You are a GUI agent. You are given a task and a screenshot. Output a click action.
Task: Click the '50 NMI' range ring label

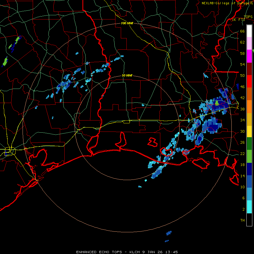point(127,75)
